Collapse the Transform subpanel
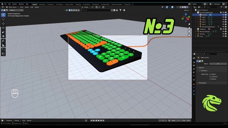The image size is (228, 128). (x=204, y=71)
